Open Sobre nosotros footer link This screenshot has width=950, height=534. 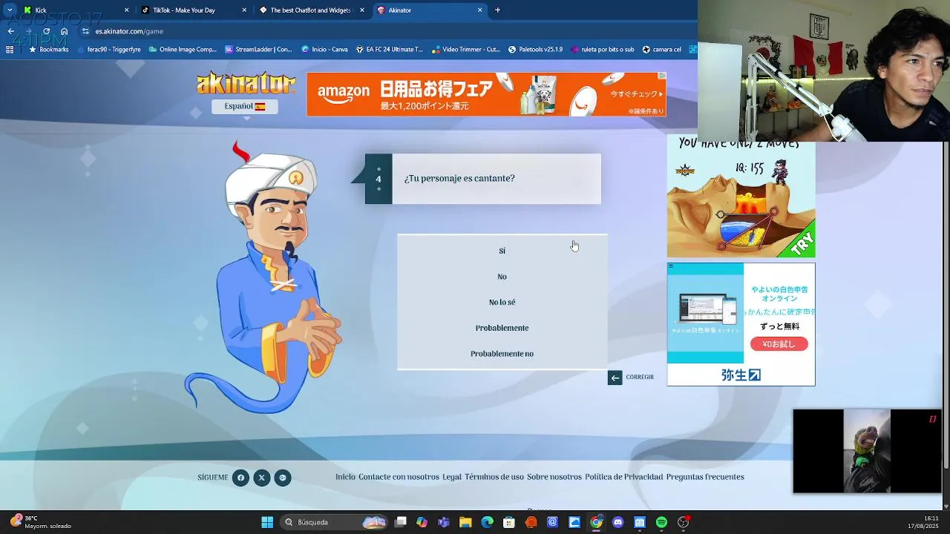click(554, 477)
